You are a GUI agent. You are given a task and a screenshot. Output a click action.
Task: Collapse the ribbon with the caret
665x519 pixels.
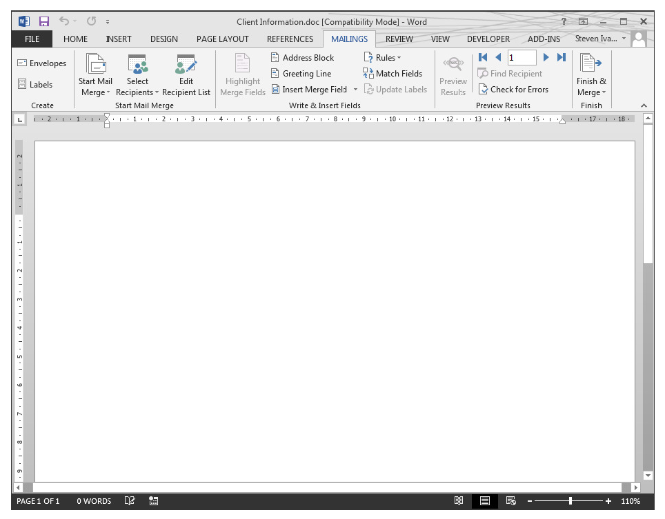tap(644, 105)
